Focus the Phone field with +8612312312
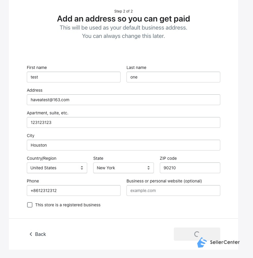Screen dimensions: 253x258 (x=74, y=191)
